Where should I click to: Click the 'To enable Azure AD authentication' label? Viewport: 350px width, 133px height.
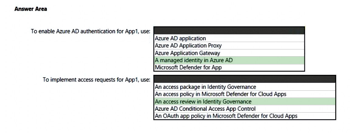pos(90,31)
